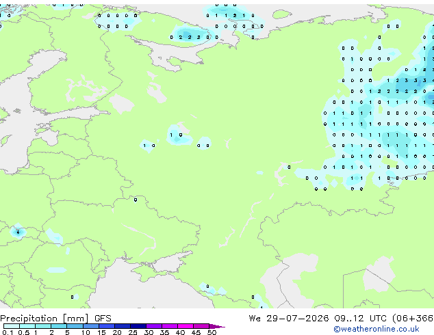The width and height of the screenshot is (434, 335).
Task: Choose the 10–15 mm legend color box
Action: coord(90,326)
